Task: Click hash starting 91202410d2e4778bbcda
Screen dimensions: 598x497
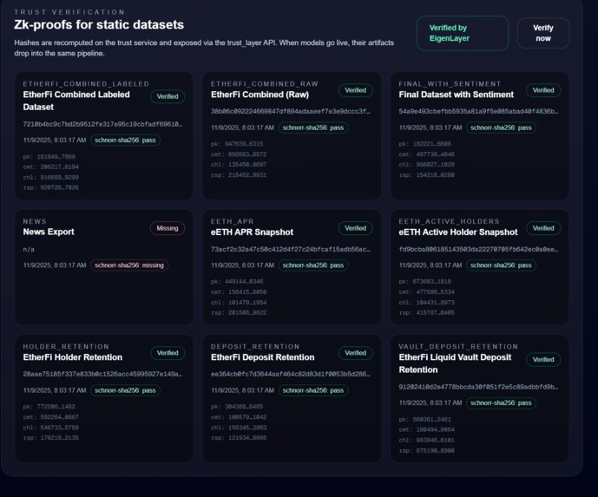Action: coord(478,387)
